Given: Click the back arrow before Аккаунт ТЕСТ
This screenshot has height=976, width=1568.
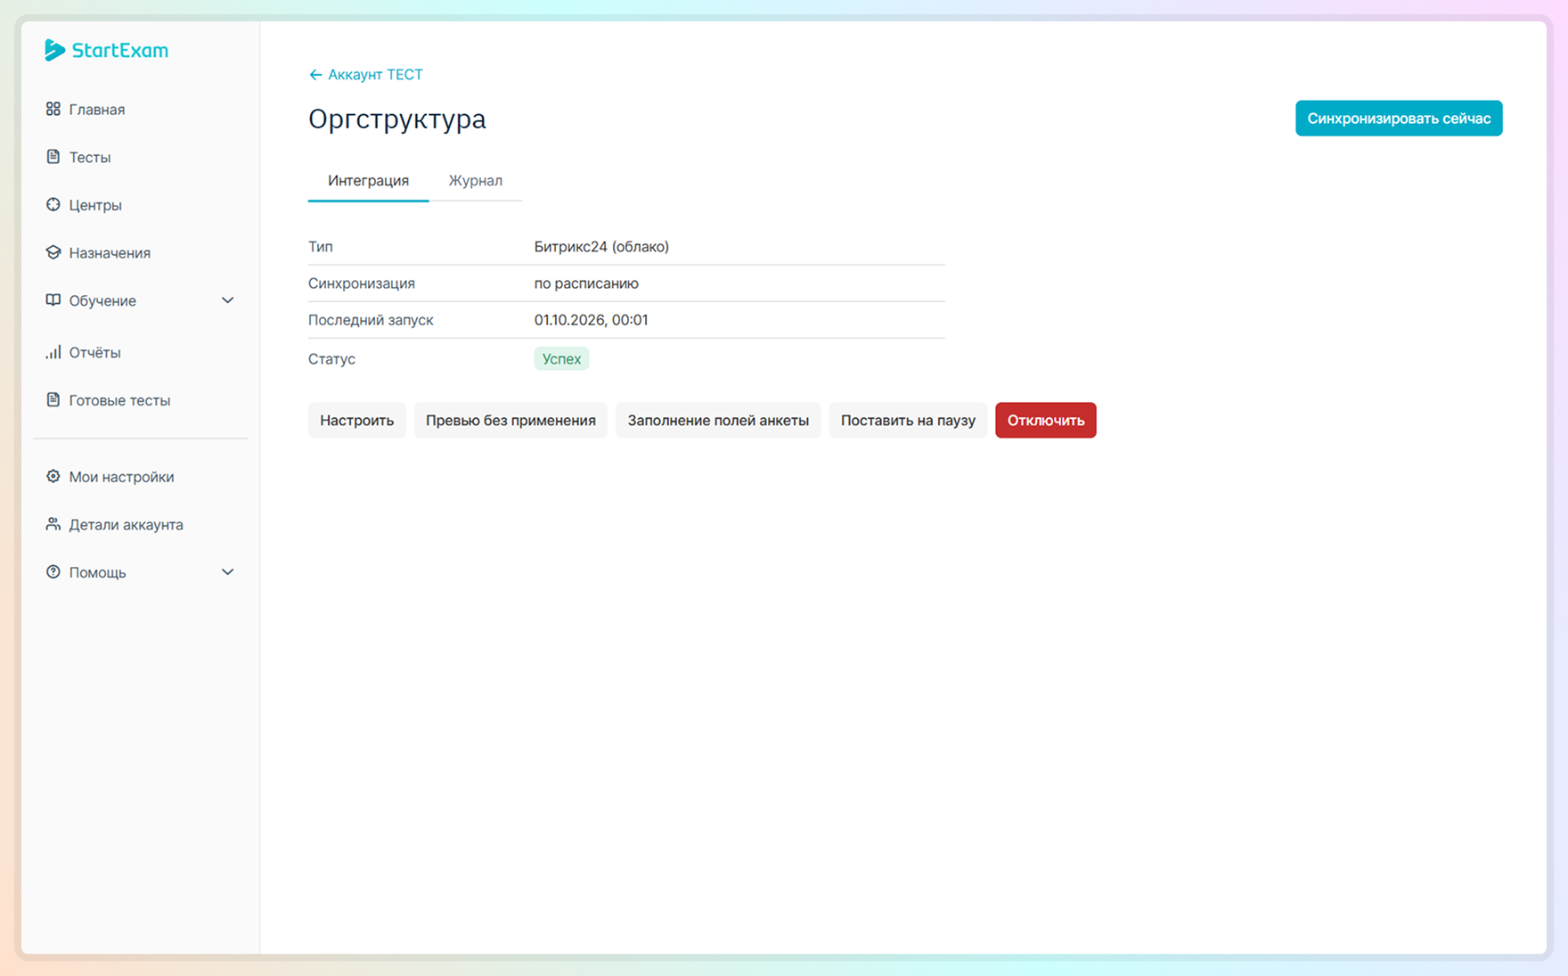Looking at the screenshot, I should click(315, 75).
